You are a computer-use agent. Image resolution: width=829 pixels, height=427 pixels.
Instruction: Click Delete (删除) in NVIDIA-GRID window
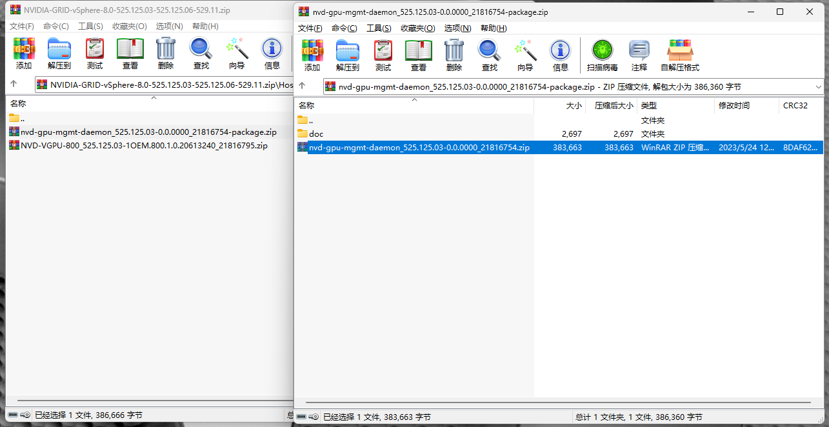(166, 53)
